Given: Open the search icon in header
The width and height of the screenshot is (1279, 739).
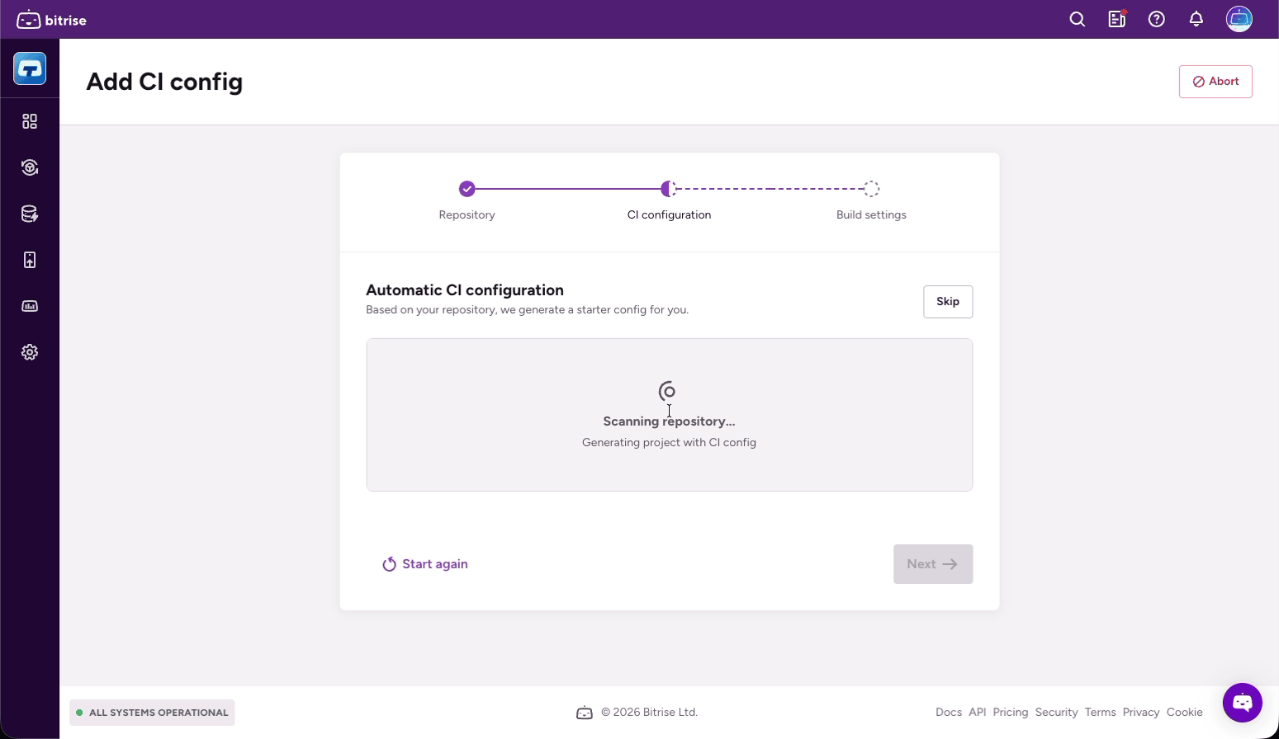Looking at the screenshot, I should [x=1078, y=19].
